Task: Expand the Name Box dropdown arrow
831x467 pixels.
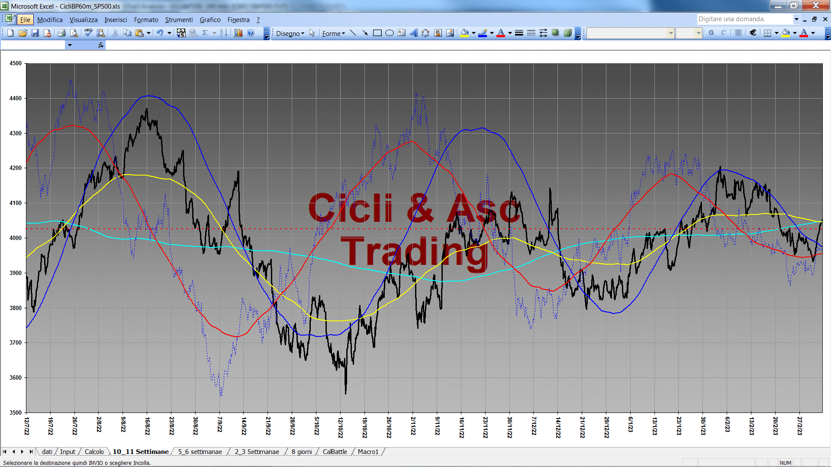Action: point(70,45)
